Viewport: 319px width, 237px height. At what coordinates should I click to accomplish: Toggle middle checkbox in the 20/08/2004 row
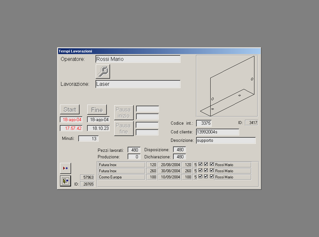[206, 164]
